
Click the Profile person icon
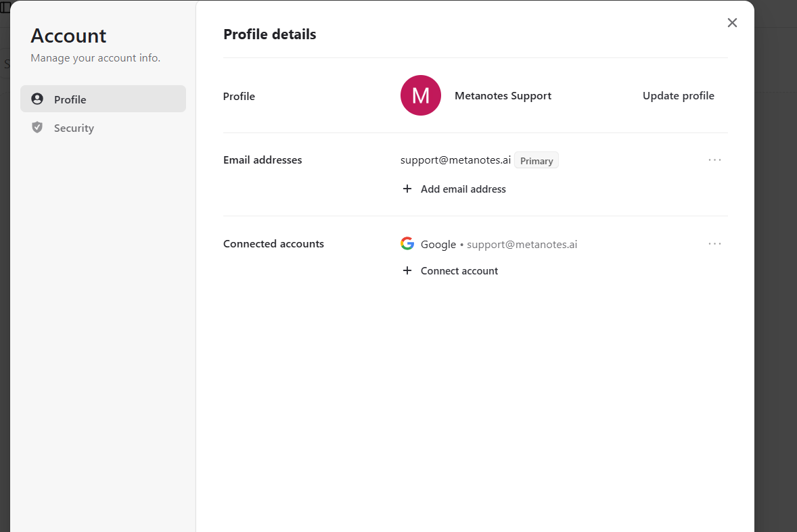coord(37,99)
